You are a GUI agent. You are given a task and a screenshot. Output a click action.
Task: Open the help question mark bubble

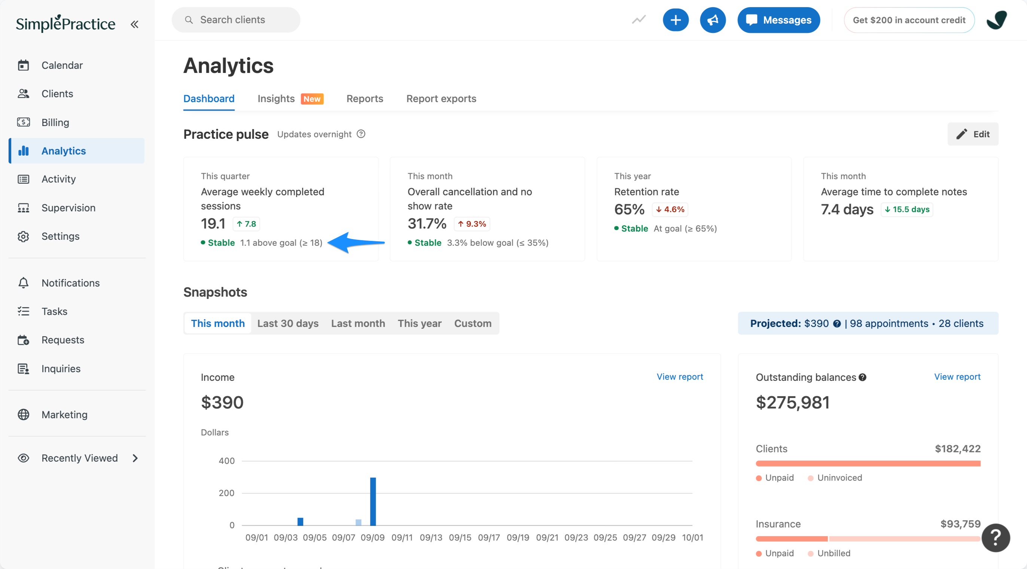point(996,538)
